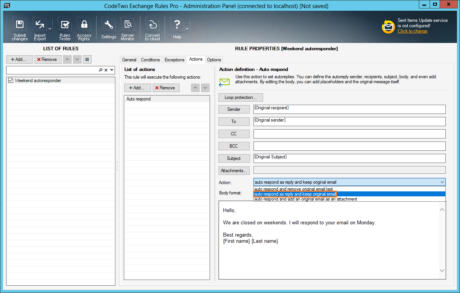Screen dimensions: 460x293
Task: Expand the Help dropdown arrow
Action: [187, 29]
